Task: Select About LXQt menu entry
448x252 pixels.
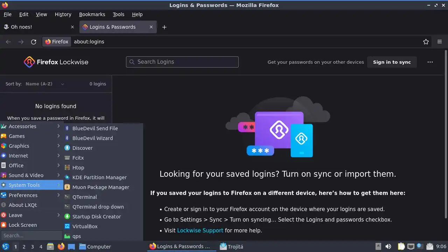Action: [31, 205]
